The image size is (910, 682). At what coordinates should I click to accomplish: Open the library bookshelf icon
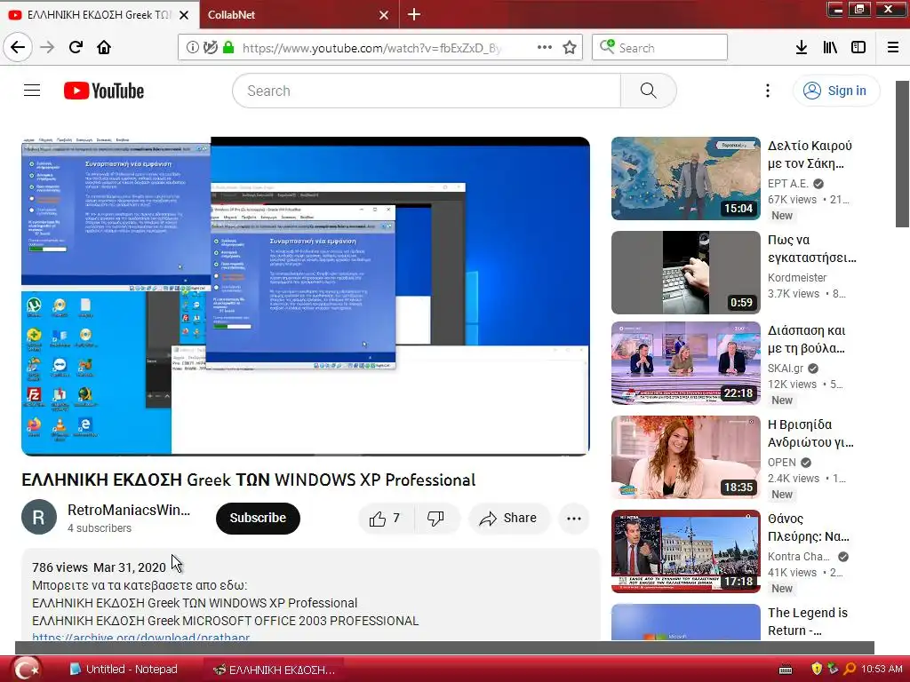click(x=830, y=48)
